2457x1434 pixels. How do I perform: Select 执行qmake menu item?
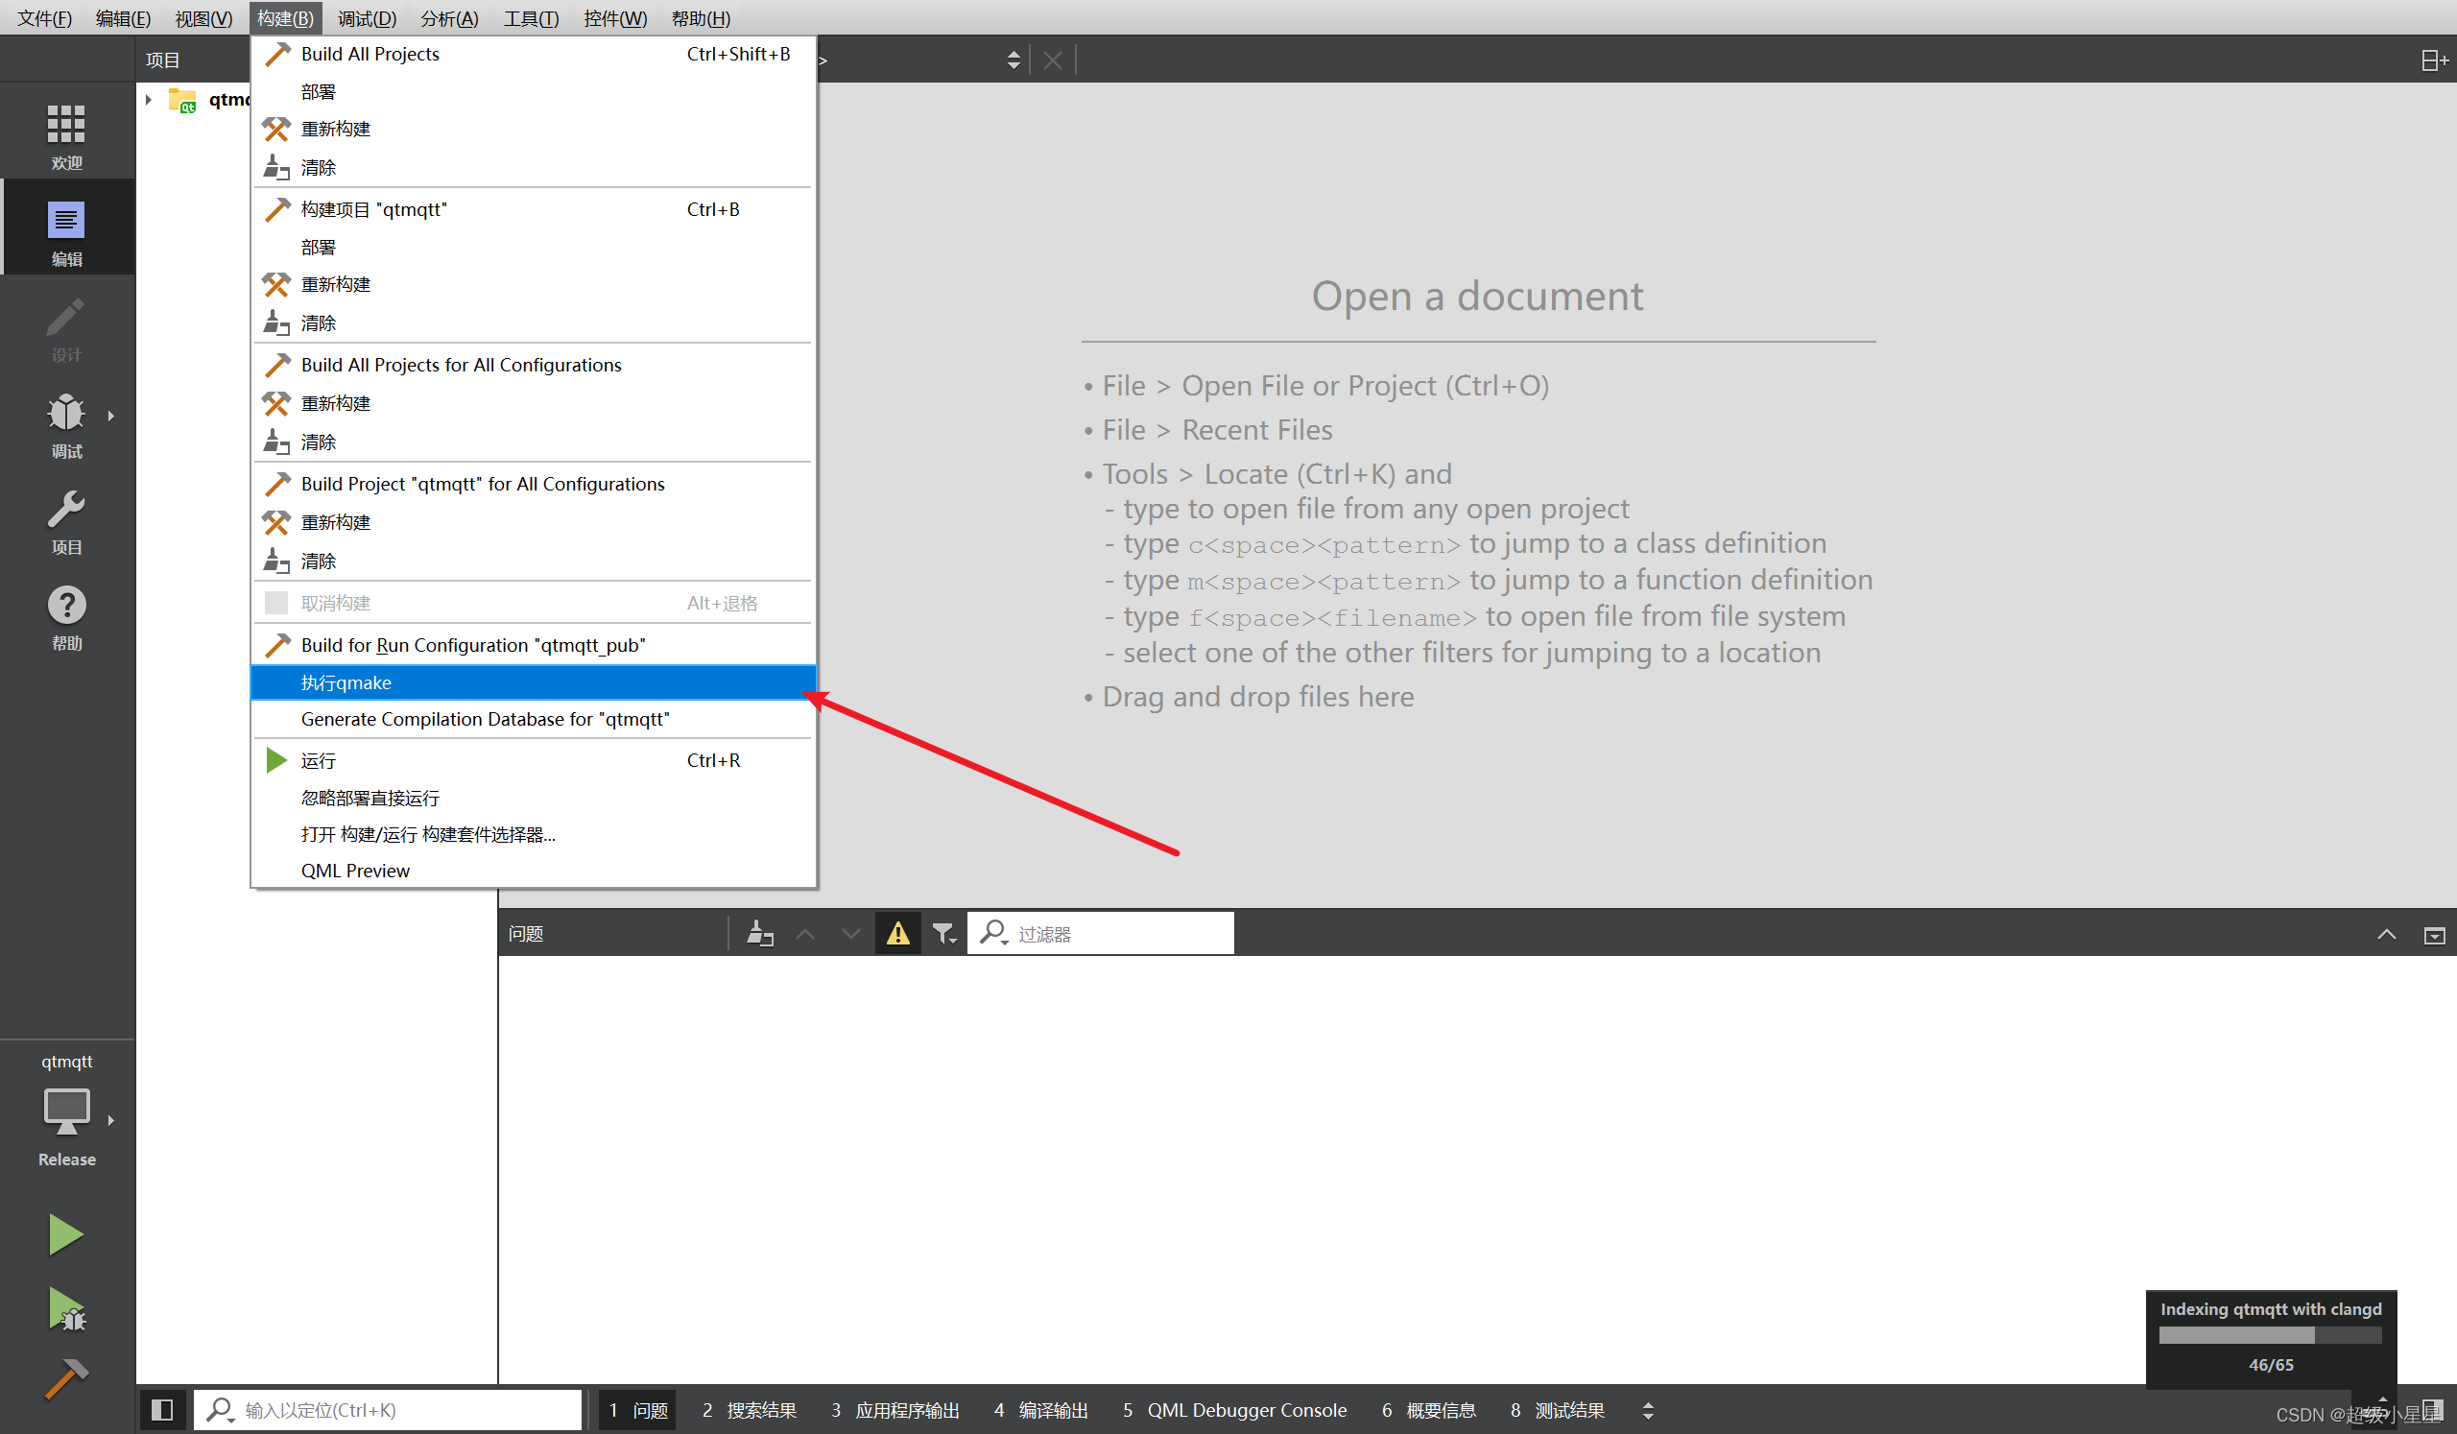pos(533,682)
